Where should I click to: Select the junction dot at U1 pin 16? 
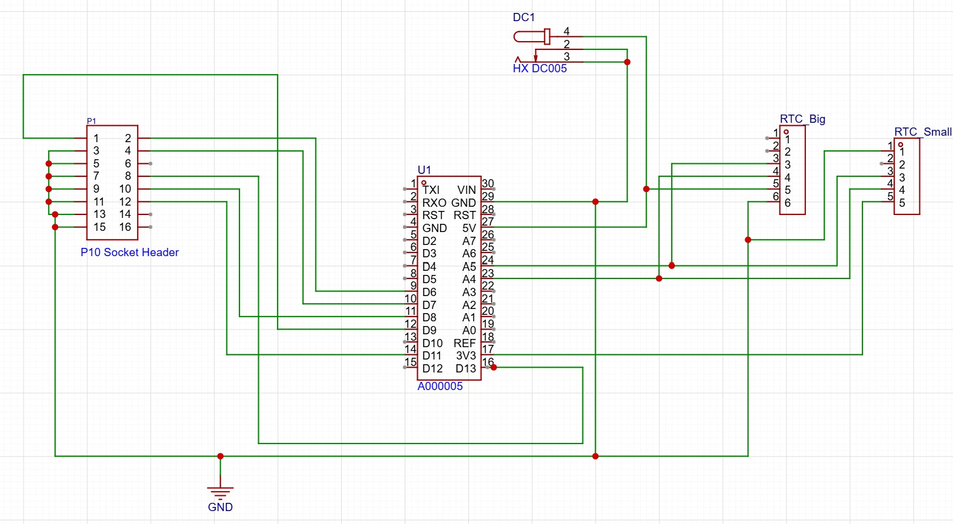click(494, 368)
